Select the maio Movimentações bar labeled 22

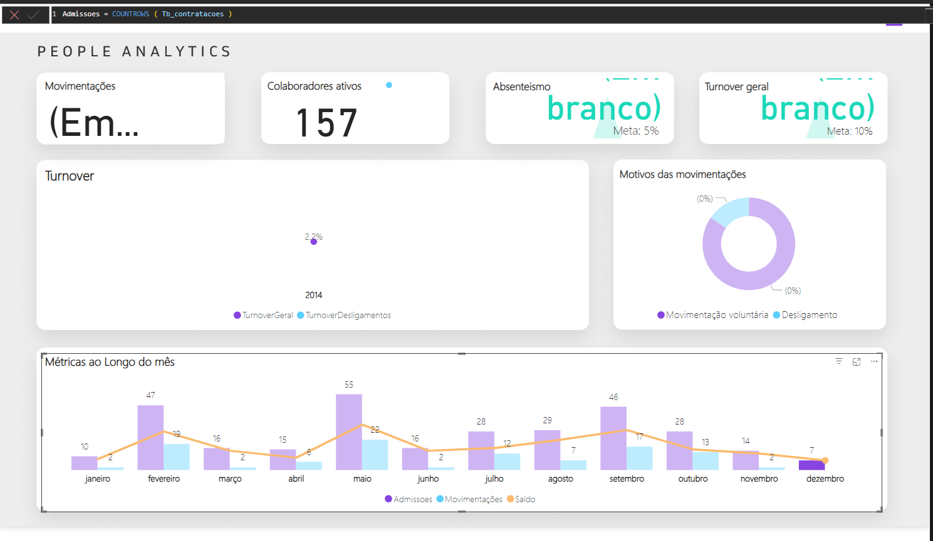pos(375,455)
